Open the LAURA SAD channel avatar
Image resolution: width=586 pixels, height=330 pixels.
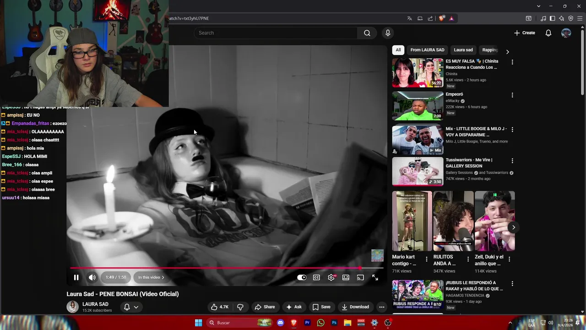tap(73, 307)
